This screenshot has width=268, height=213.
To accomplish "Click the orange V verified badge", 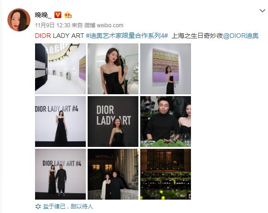I will 58,15.
